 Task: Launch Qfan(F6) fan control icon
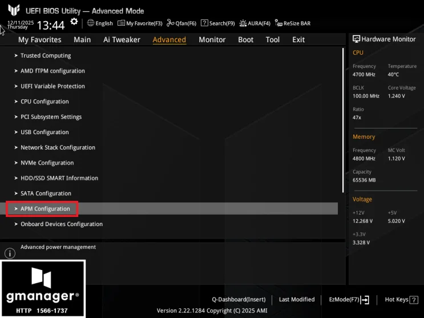pos(171,23)
